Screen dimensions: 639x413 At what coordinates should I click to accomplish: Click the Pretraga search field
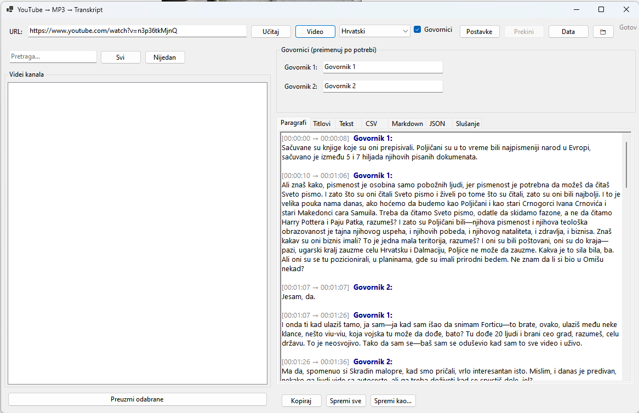(53, 56)
